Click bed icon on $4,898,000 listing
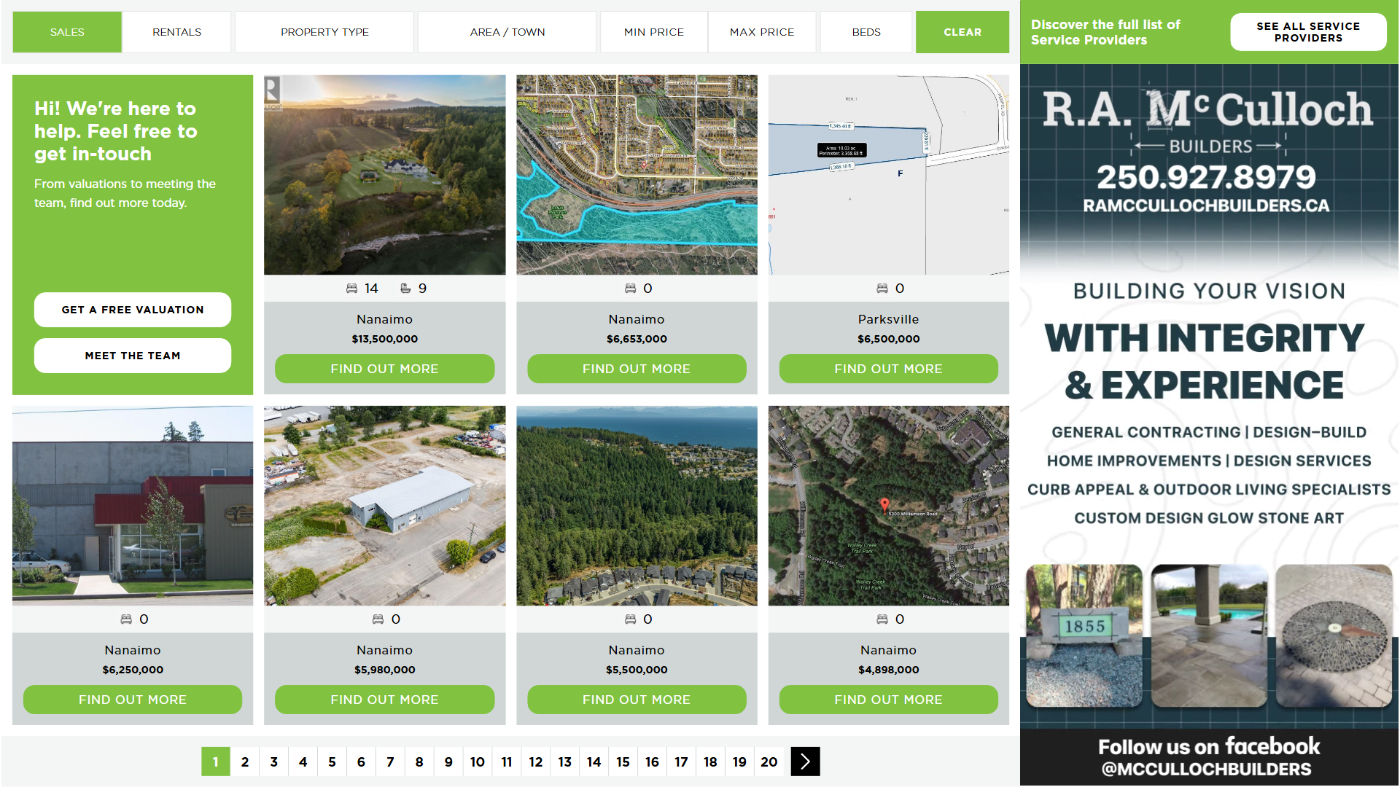 coord(882,619)
